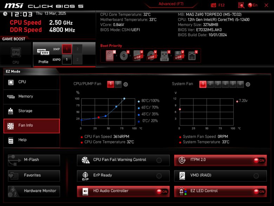
Task: Select iEXPO profile 2
Action: [77, 60]
